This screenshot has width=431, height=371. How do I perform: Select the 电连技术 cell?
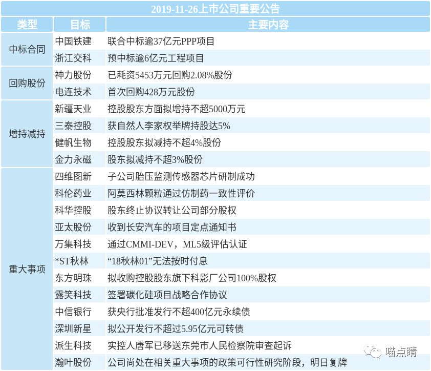(80, 92)
